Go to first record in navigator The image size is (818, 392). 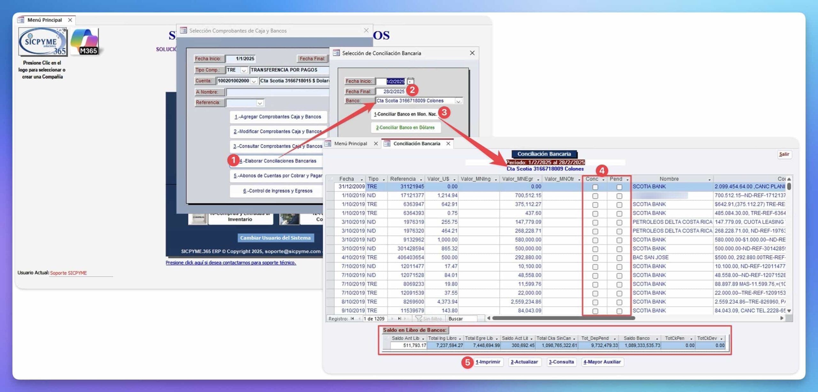pos(352,319)
